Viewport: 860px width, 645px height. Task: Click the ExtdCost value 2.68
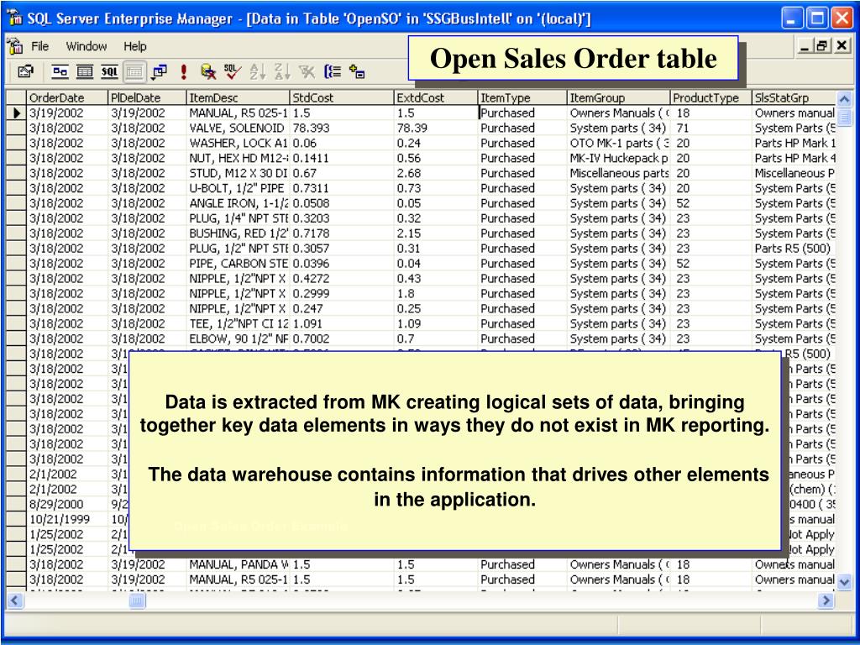[x=436, y=173]
